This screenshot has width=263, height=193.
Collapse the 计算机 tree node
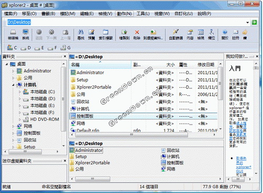[x=13, y=85]
